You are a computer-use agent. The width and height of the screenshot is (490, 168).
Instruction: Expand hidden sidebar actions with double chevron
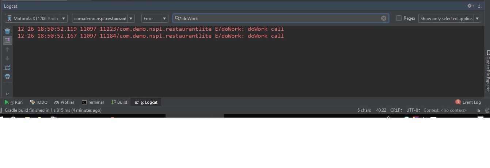(x=7, y=93)
